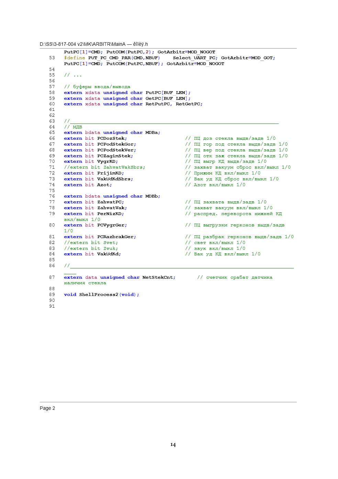Viewport: 338px width, 479px height.
Task: Click the NetStekCnt variable name
Action: tap(158, 277)
